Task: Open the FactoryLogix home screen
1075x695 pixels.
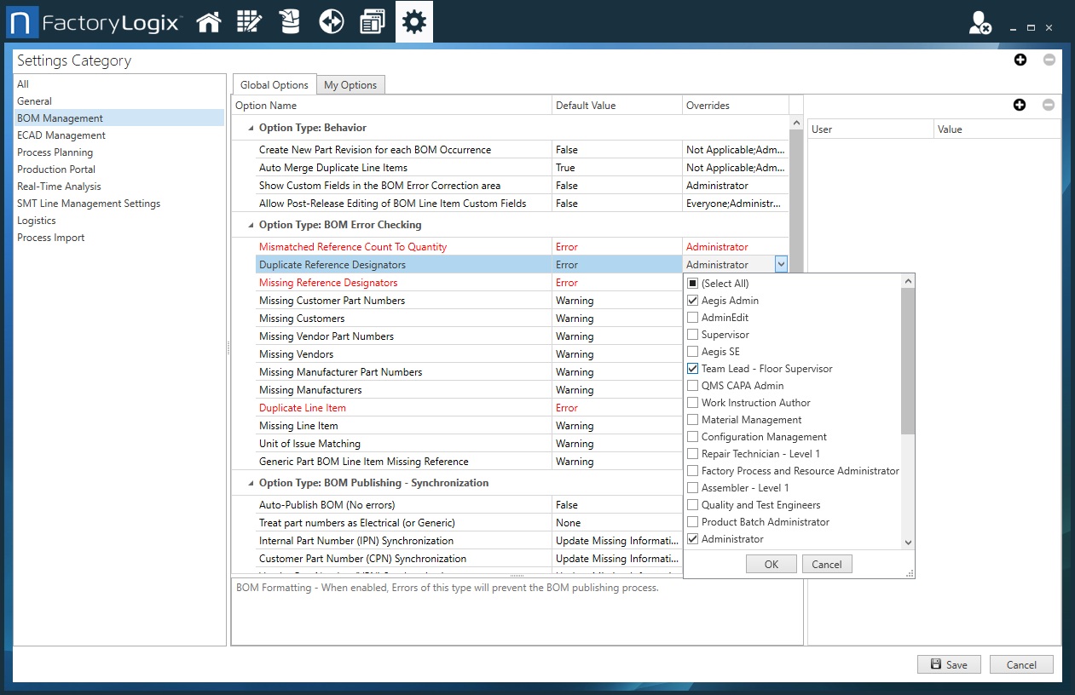Action: tap(209, 21)
